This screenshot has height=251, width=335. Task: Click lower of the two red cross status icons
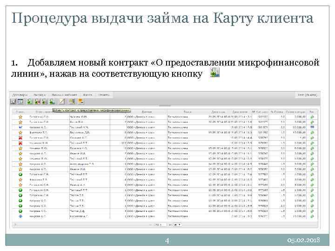pos(20,143)
